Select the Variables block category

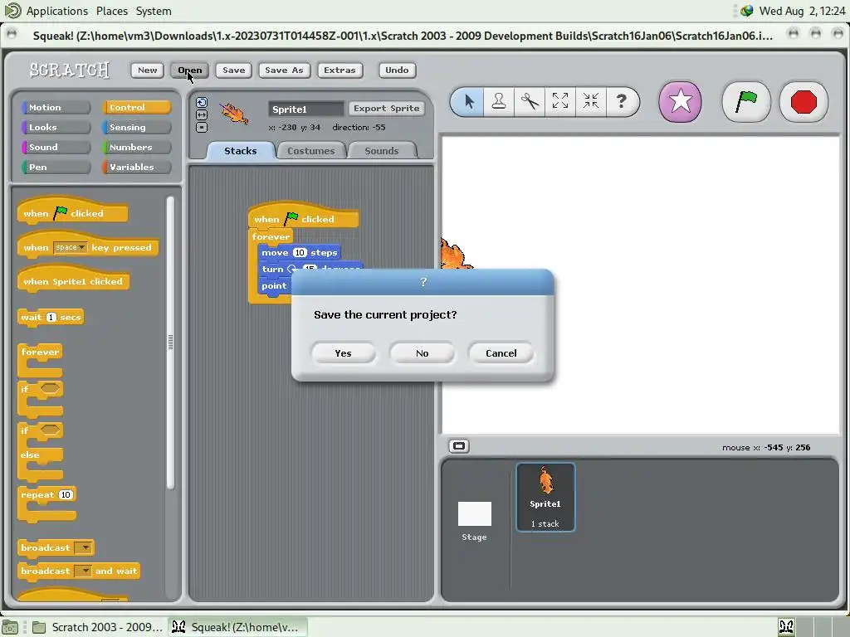tap(137, 167)
